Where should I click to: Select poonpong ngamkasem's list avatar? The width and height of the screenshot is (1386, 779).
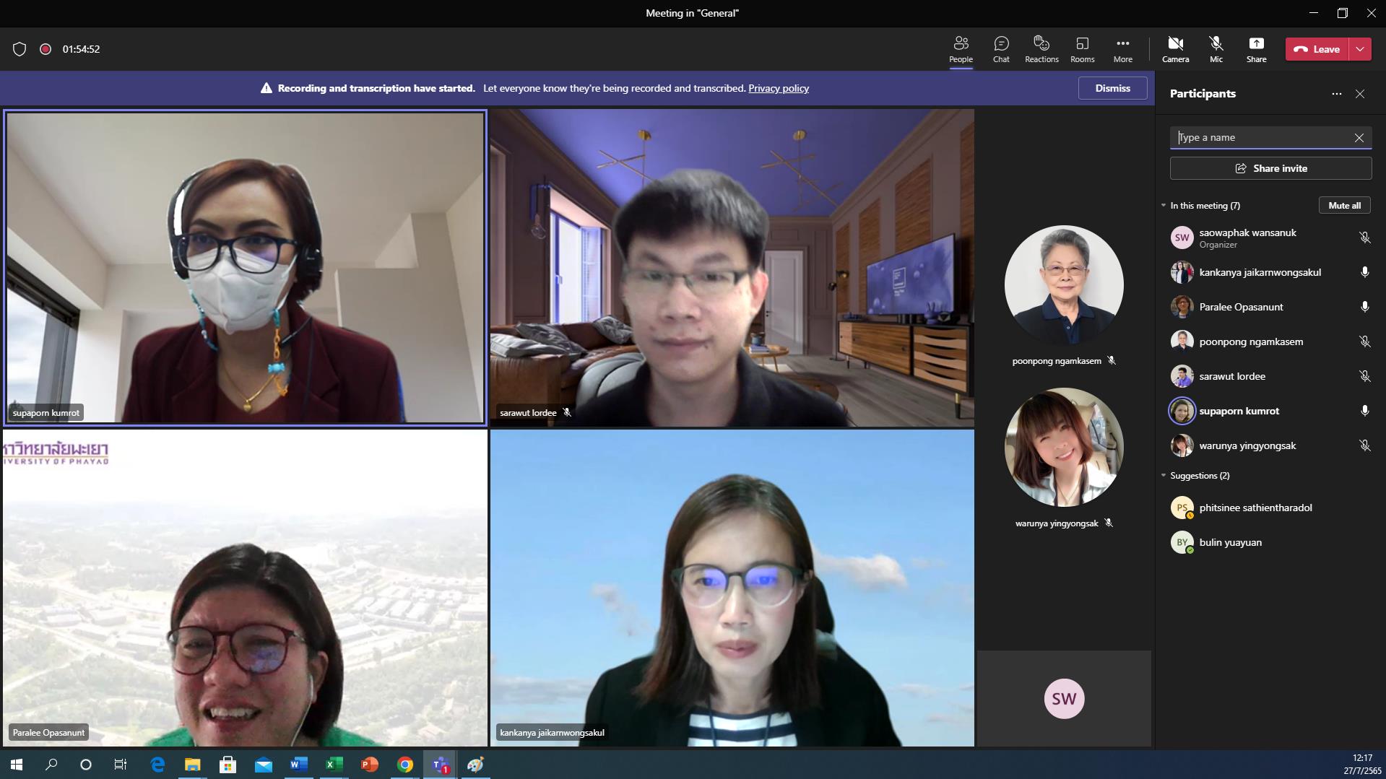[1182, 341]
